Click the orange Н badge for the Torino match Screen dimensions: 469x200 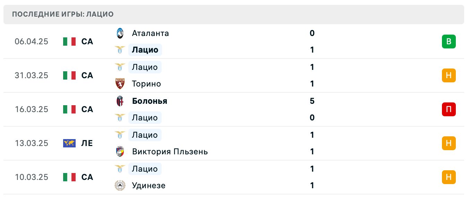pyautogui.click(x=449, y=75)
